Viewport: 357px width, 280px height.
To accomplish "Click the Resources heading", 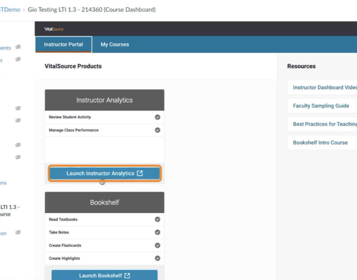I will click(302, 66).
